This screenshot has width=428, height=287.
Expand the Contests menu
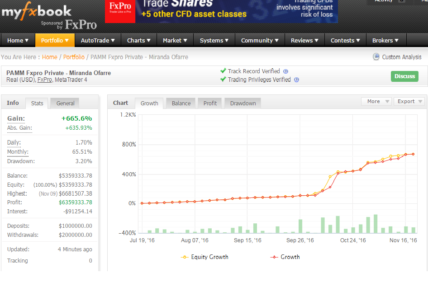click(x=345, y=40)
